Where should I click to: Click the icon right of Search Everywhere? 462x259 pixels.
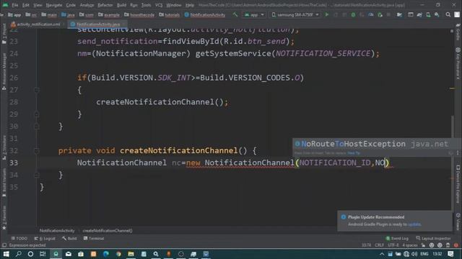click(457, 14)
